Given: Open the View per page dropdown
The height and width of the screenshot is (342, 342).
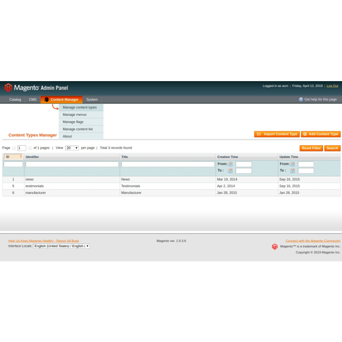Looking at the screenshot, I should point(72,148).
